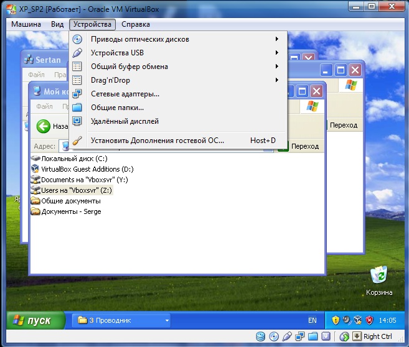Viewport: 409px width, 347px height.
Task: Click optical drive indicator in status bar
Action: point(274,336)
